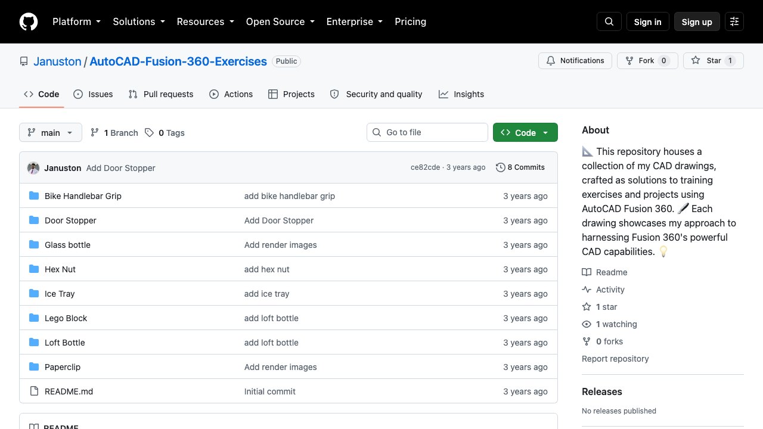Open the Lego Block folder name link
The height and width of the screenshot is (429, 763).
click(66, 318)
